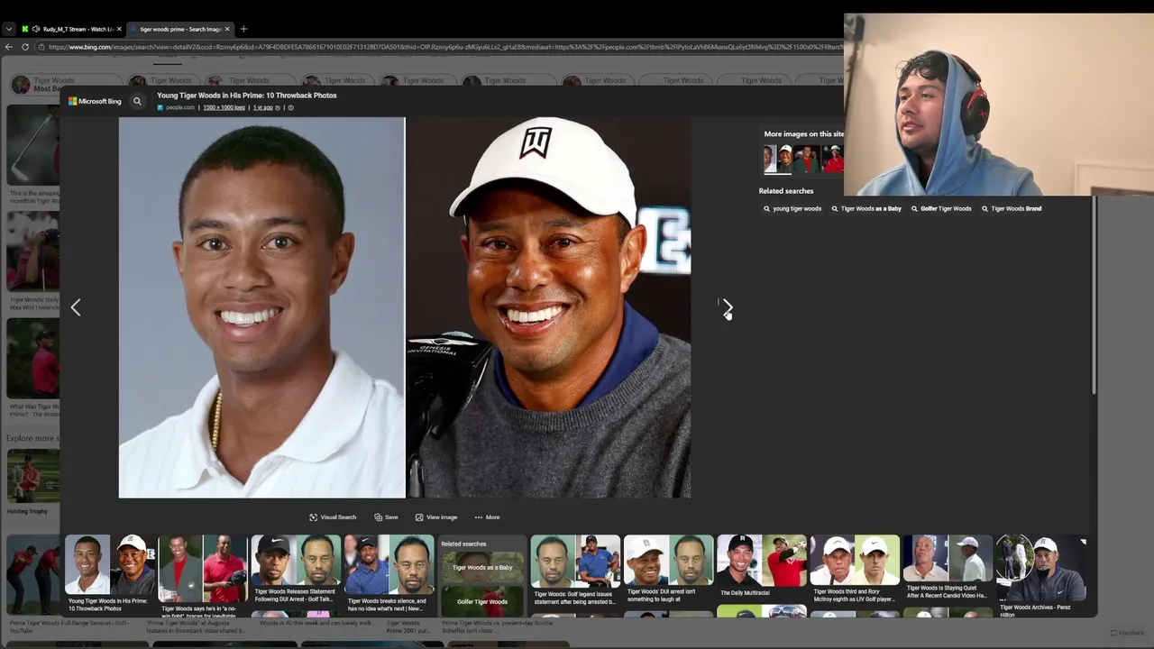
Task: Select the tiger woods prime search tab
Action: 179,29
